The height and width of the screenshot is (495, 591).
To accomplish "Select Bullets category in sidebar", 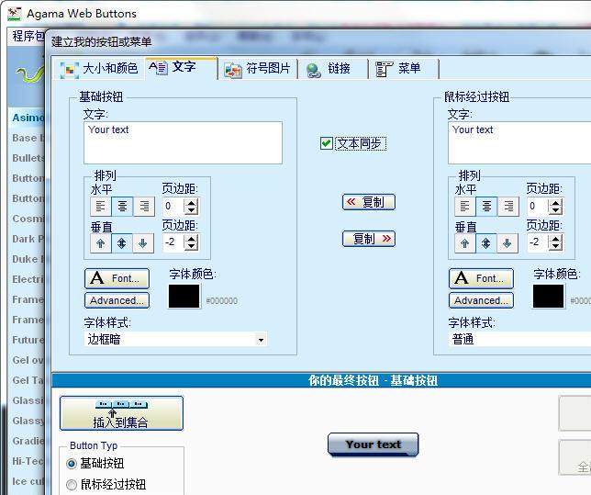I will coord(28,158).
